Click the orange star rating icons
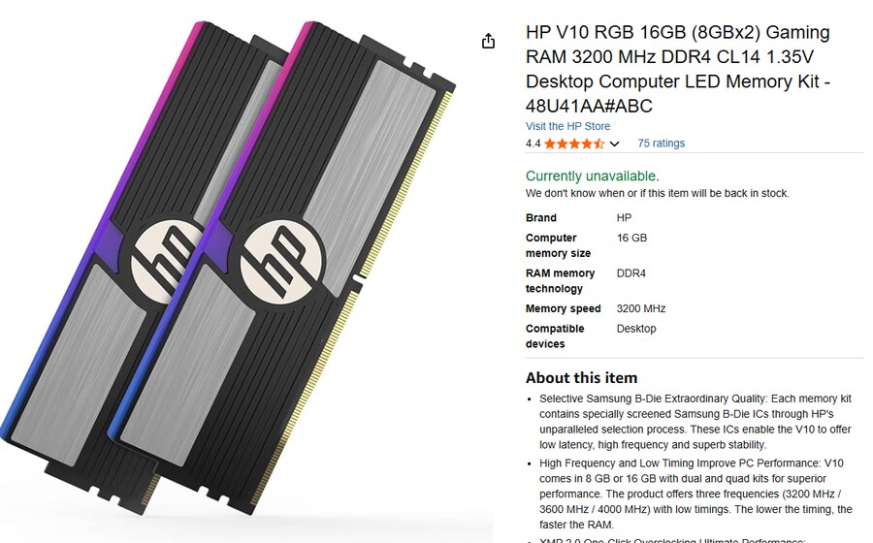The height and width of the screenshot is (543, 873). (x=574, y=144)
